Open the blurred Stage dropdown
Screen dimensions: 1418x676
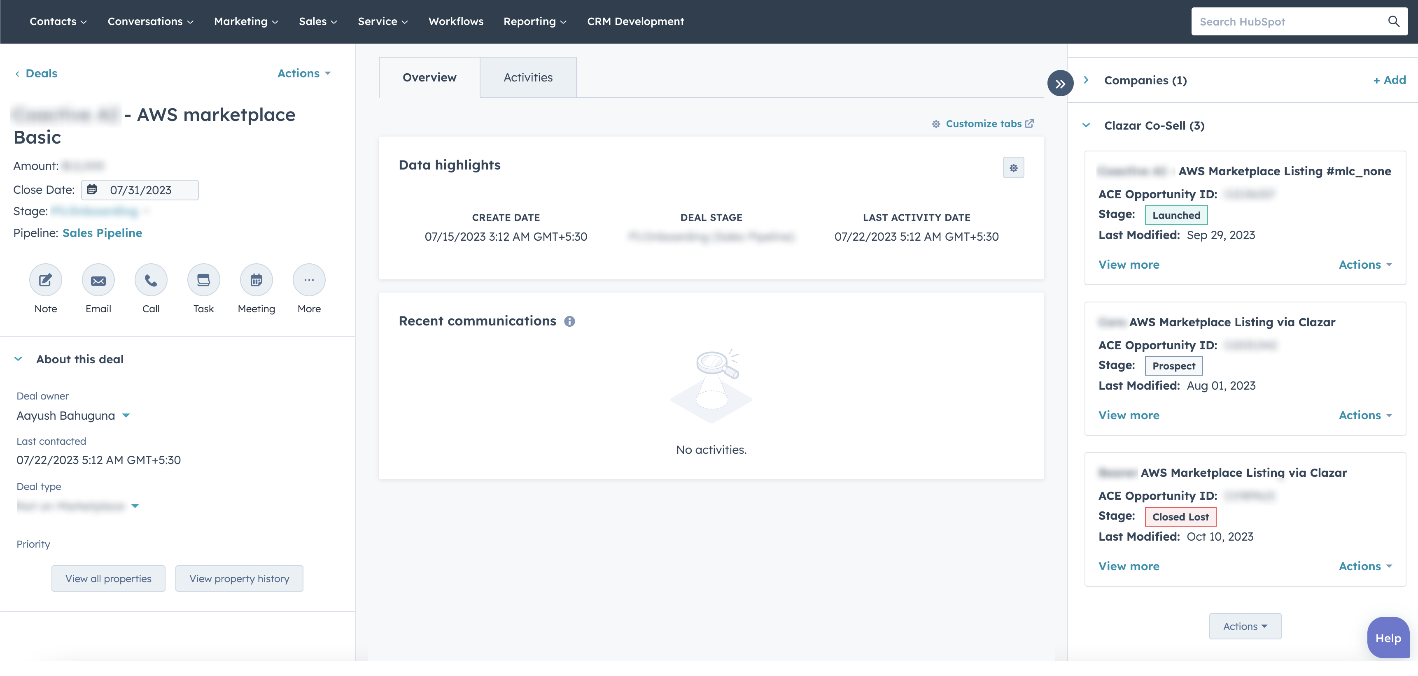click(x=100, y=211)
